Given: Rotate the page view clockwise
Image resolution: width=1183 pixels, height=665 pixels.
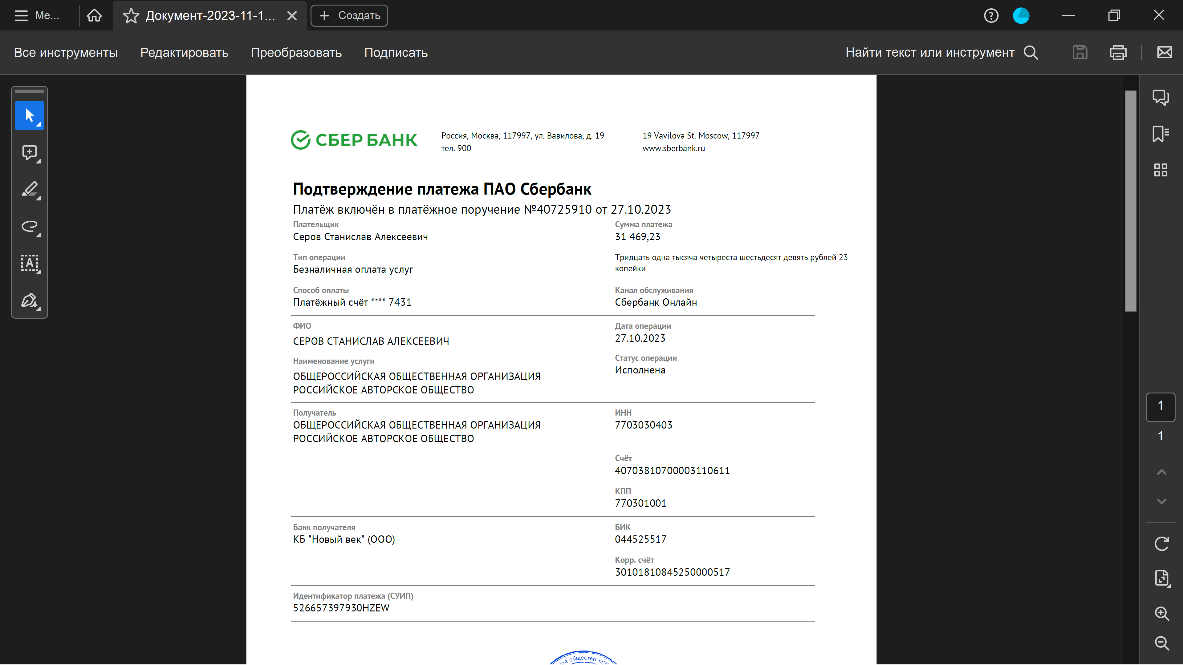Looking at the screenshot, I should 1161,544.
